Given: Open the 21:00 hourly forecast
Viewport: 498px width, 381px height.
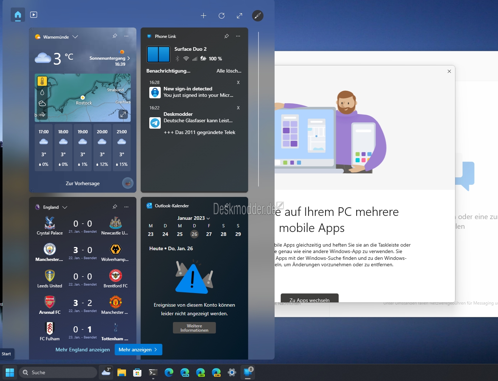Looking at the screenshot, I should point(122,148).
